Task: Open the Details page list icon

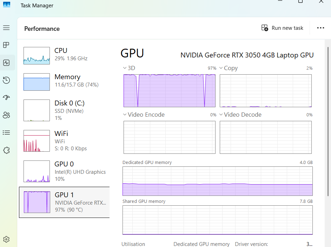Action: pyautogui.click(x=6, y=132)
